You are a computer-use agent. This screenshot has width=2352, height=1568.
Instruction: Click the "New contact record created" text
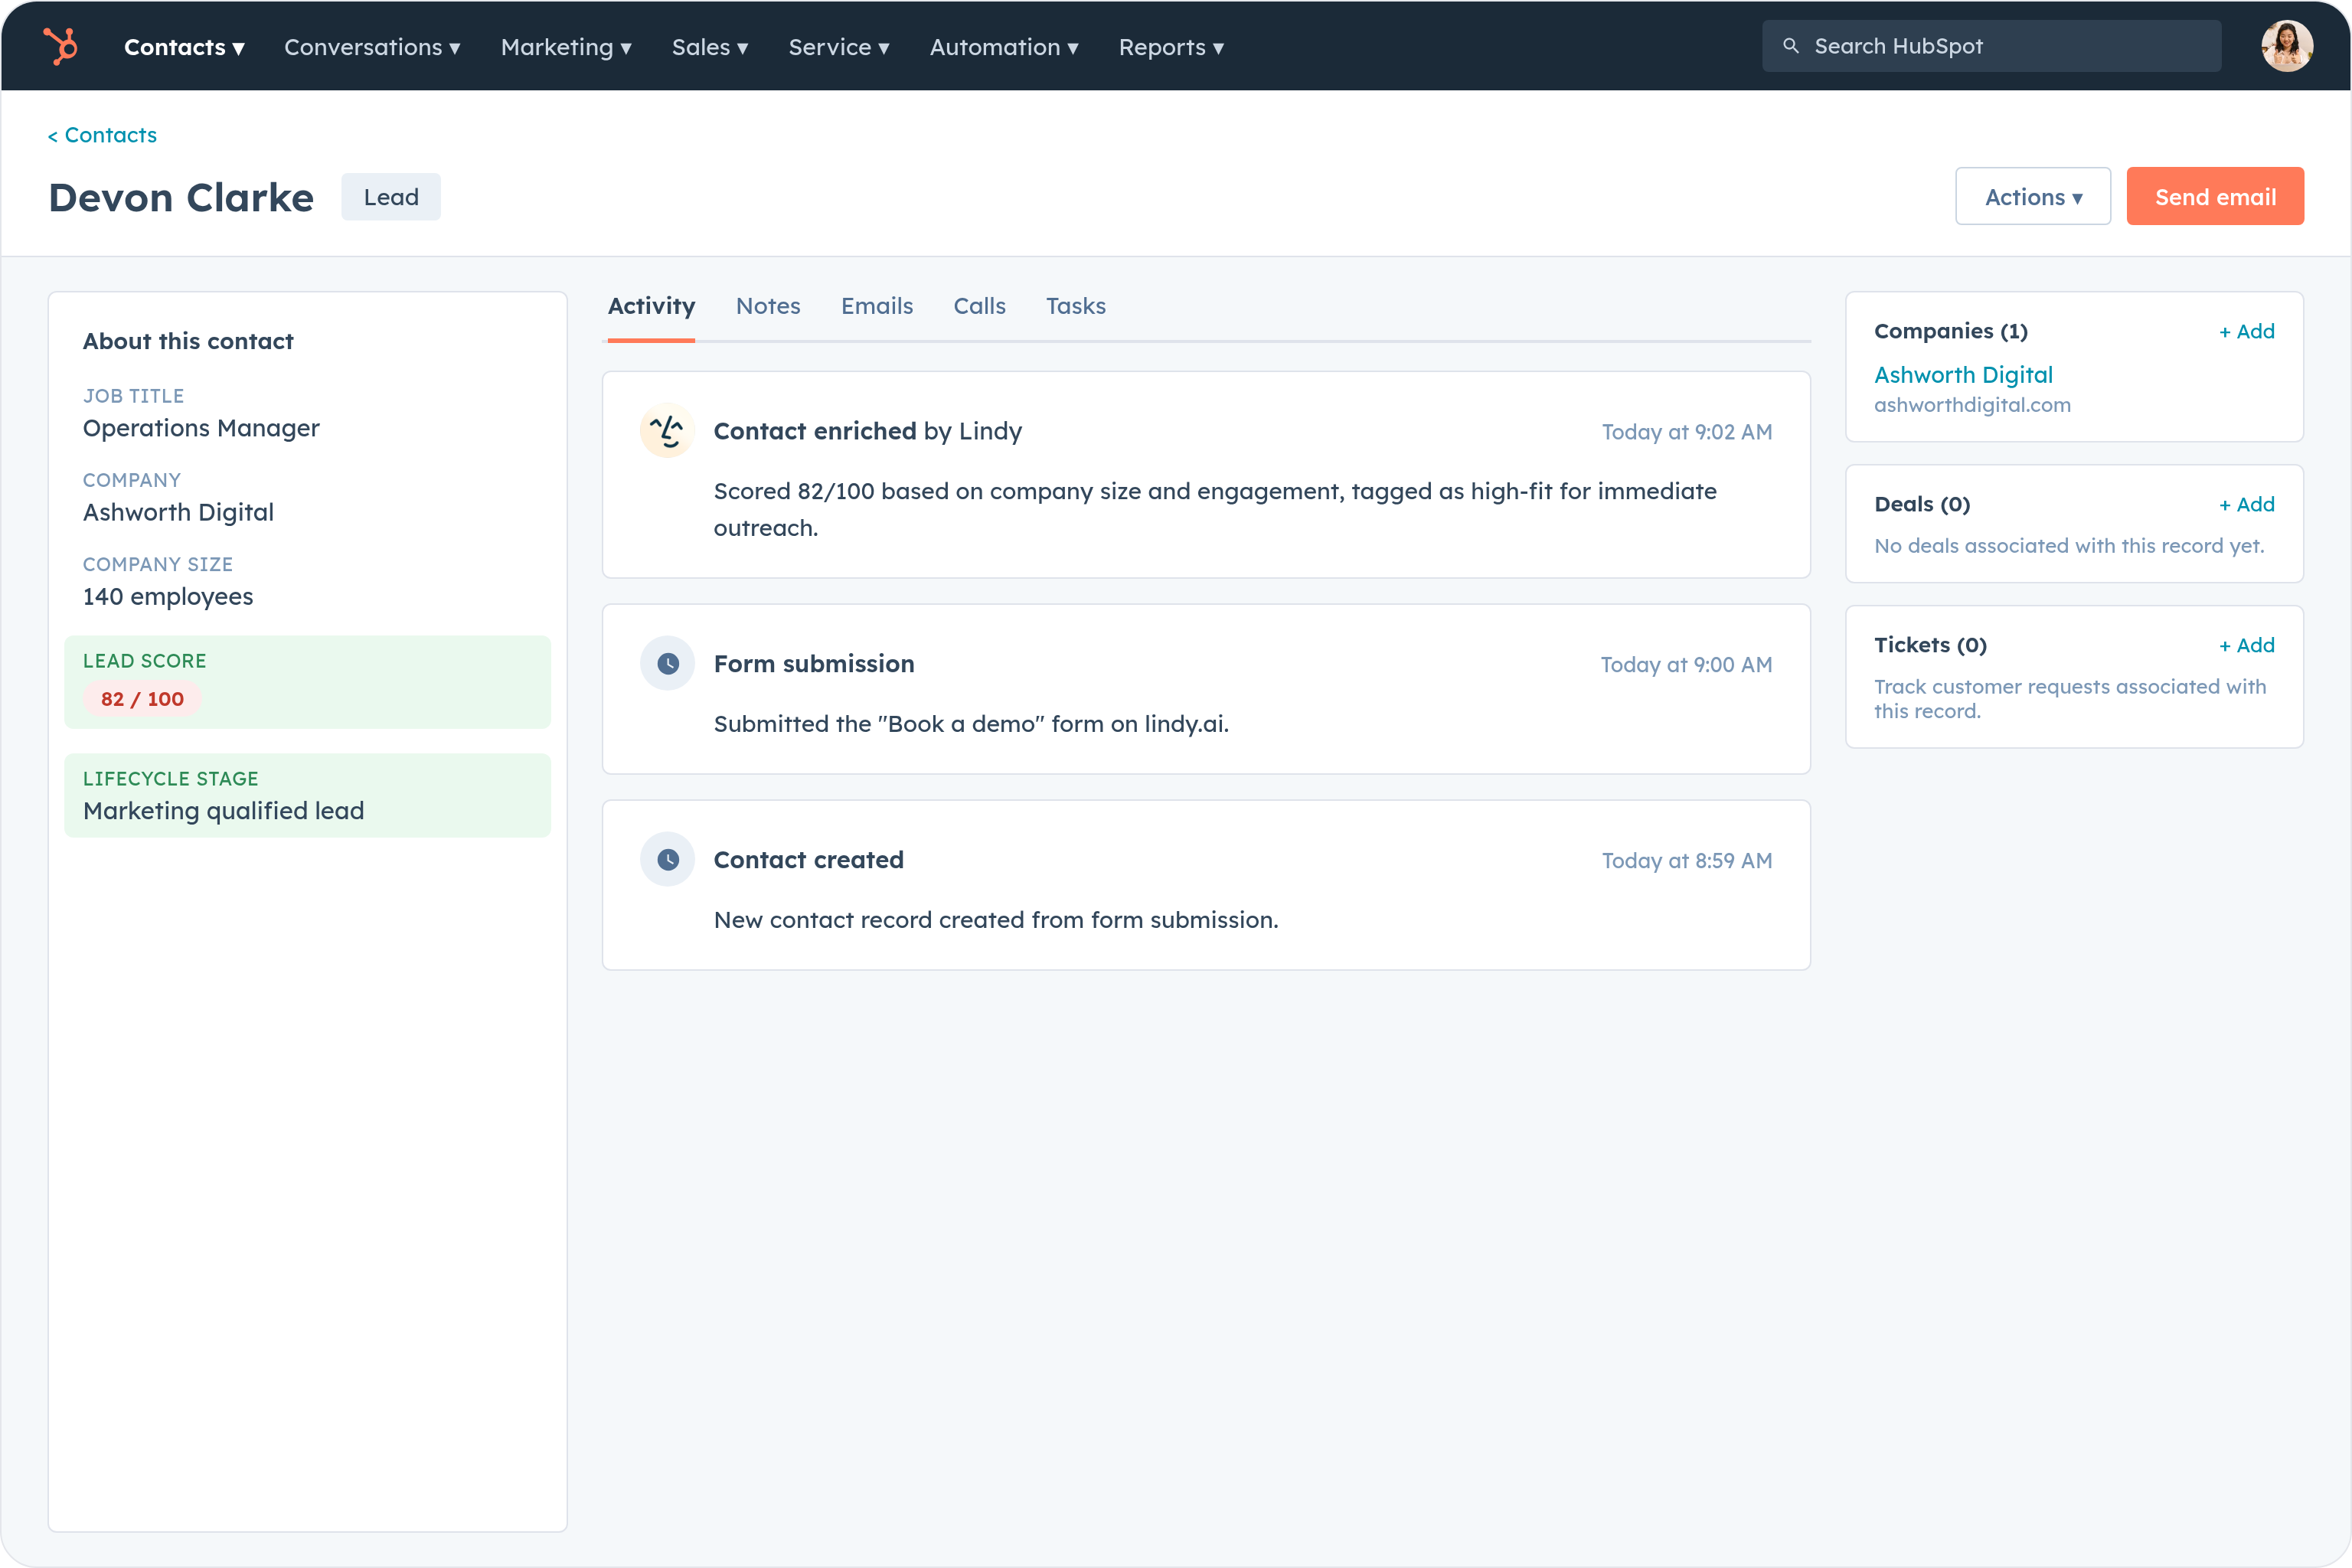pyautogui.click(x=996, y=920)
